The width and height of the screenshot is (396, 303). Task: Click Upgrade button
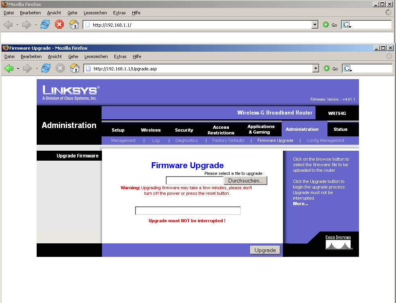pyautogui.click(x=265, y=250)
